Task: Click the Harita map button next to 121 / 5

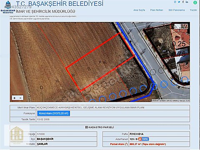Action: (143, 139)
